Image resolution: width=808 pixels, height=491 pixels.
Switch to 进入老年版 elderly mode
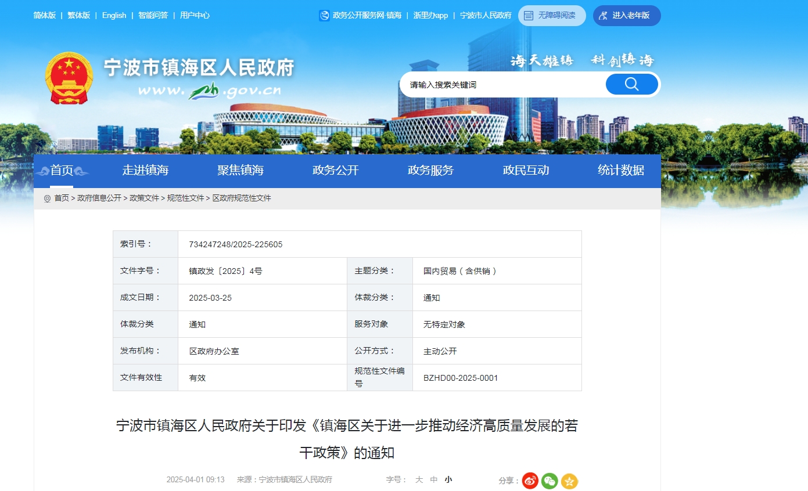tap(626, 16)
